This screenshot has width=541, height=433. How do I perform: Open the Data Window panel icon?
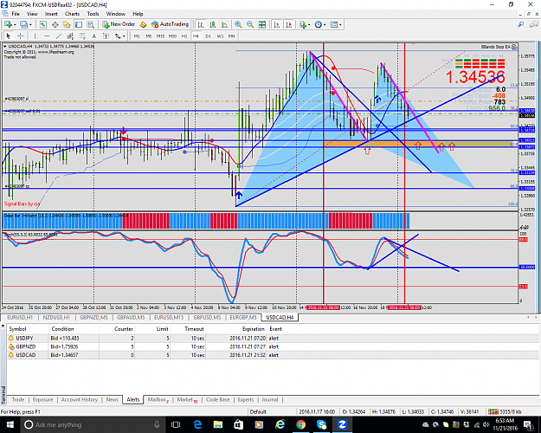click(55, 24)
